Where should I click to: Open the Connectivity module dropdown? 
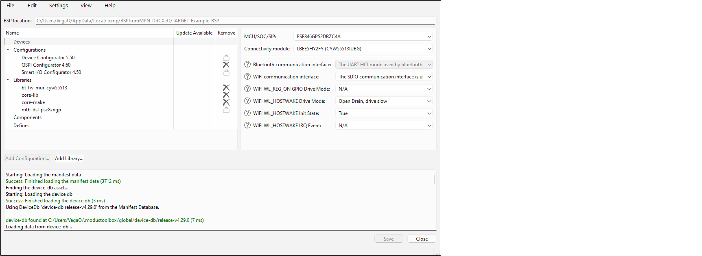tap(429, 49)
